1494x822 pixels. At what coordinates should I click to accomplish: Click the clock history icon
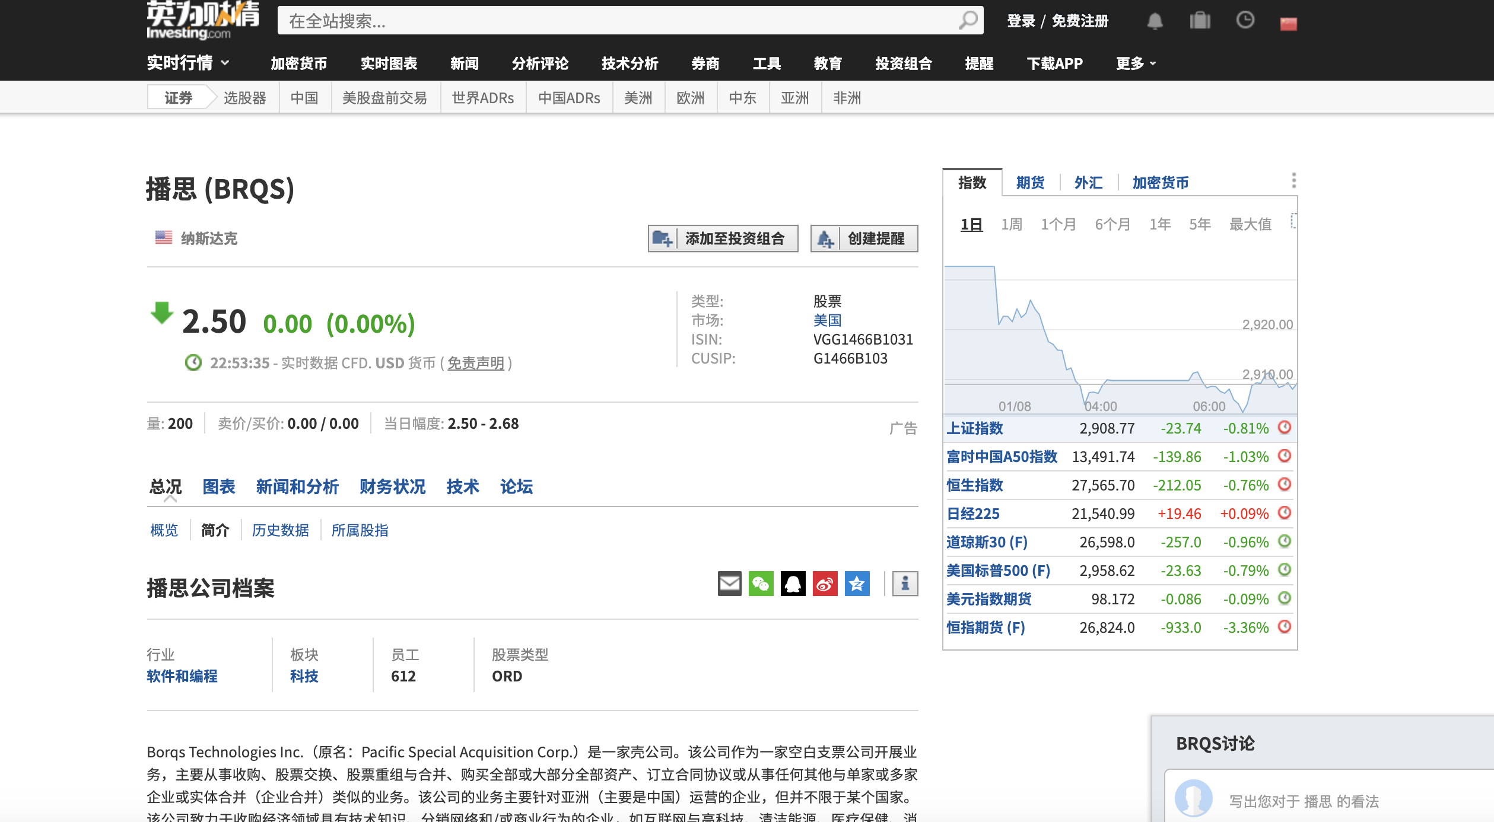(x=1245, y=20)
